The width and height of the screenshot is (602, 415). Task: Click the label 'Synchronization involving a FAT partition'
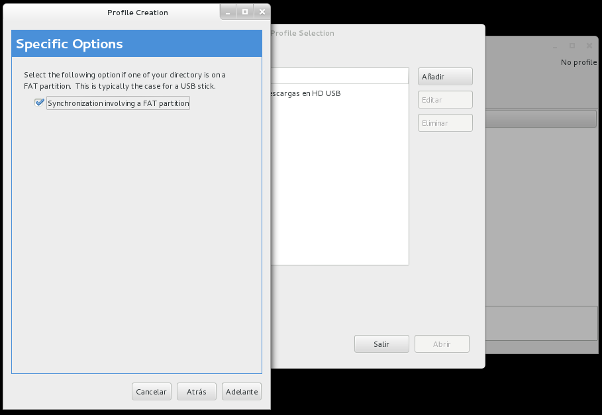(x=119, y=103)
